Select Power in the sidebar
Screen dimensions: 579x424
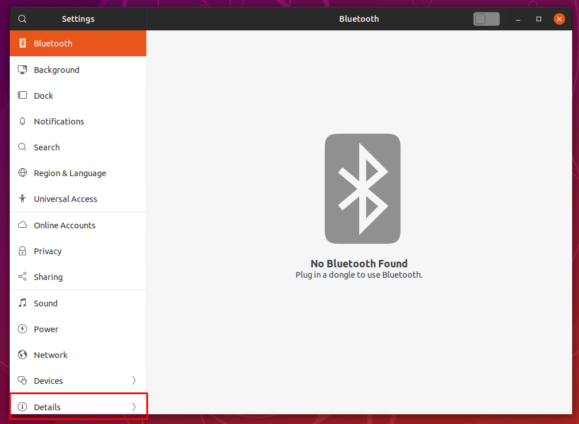(x=78, y=329)
